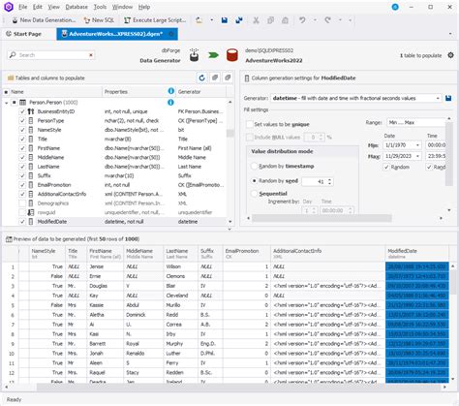Viewport: 459px width, 406px height.
Task: Click horizontal scrollbar in settings panel
Action: [321, 218]
